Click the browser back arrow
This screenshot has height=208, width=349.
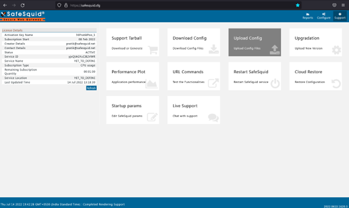(x=5, y=5)
